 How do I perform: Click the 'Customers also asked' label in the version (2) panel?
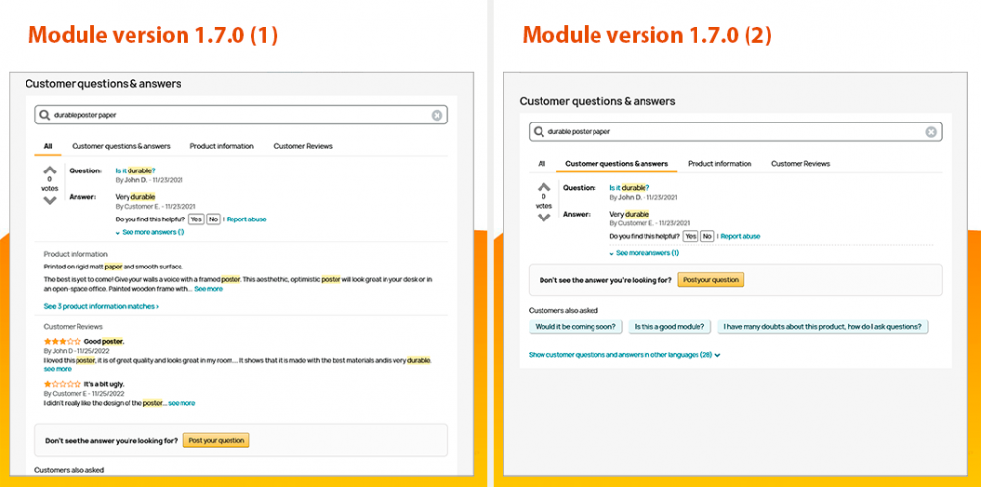coord(563,310)
